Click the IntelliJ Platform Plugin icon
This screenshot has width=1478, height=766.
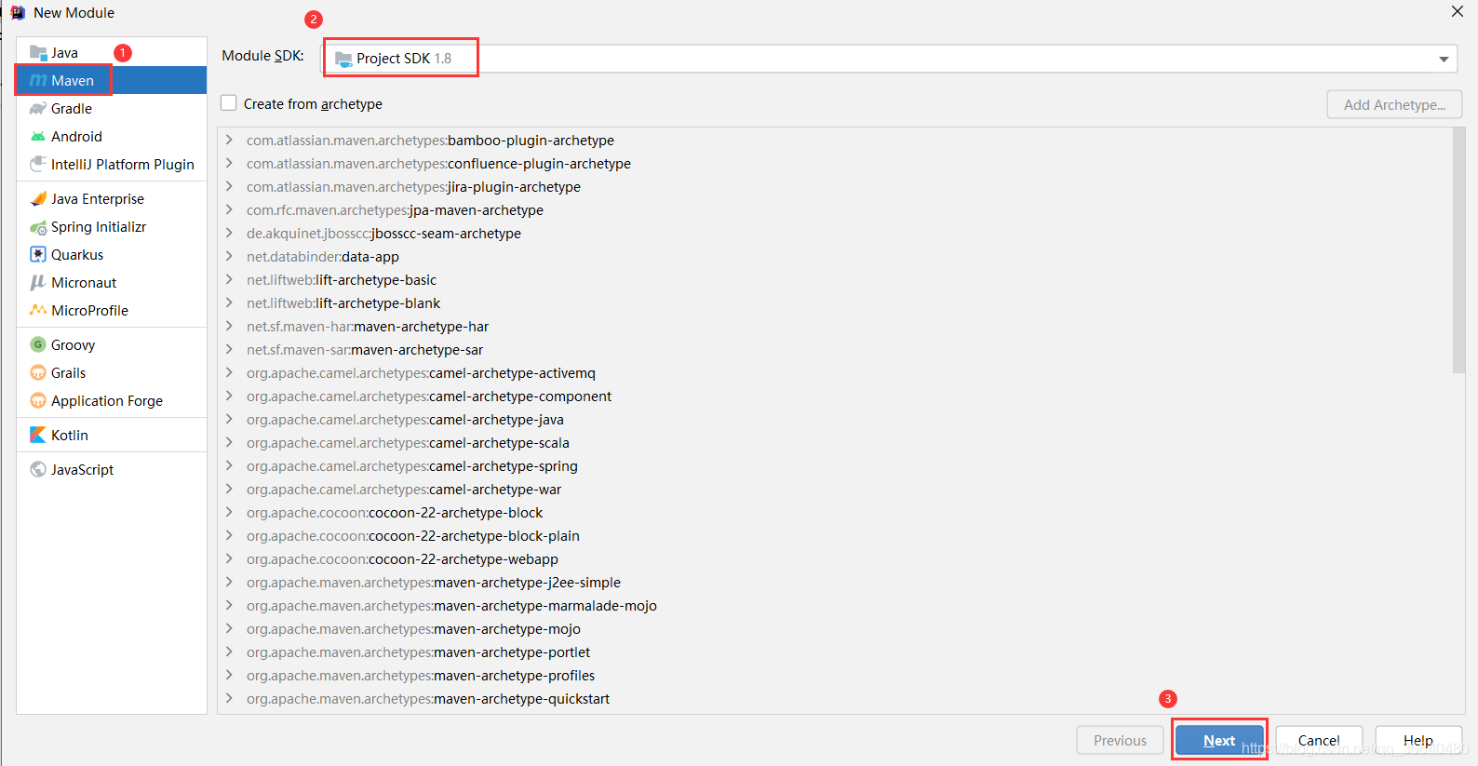tap(38, 165)
